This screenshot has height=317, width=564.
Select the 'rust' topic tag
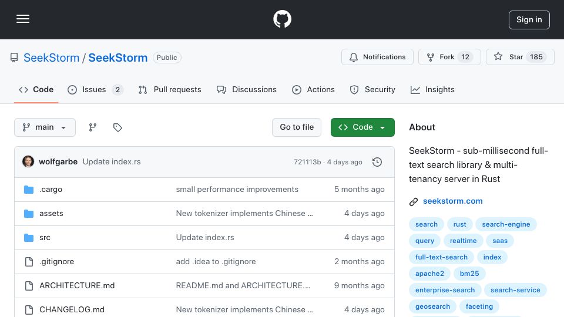(459, 224)
